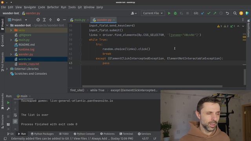
Task: Toggle soft-wrap in Run console
Action: tap(15, 115)
